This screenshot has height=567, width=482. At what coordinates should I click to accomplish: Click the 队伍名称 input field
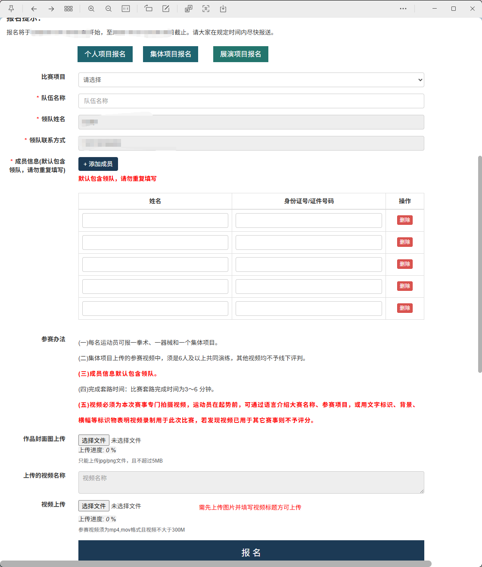point(251,101)
